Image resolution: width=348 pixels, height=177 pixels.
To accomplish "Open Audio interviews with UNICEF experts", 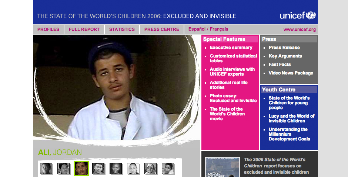I will point(232,72).
